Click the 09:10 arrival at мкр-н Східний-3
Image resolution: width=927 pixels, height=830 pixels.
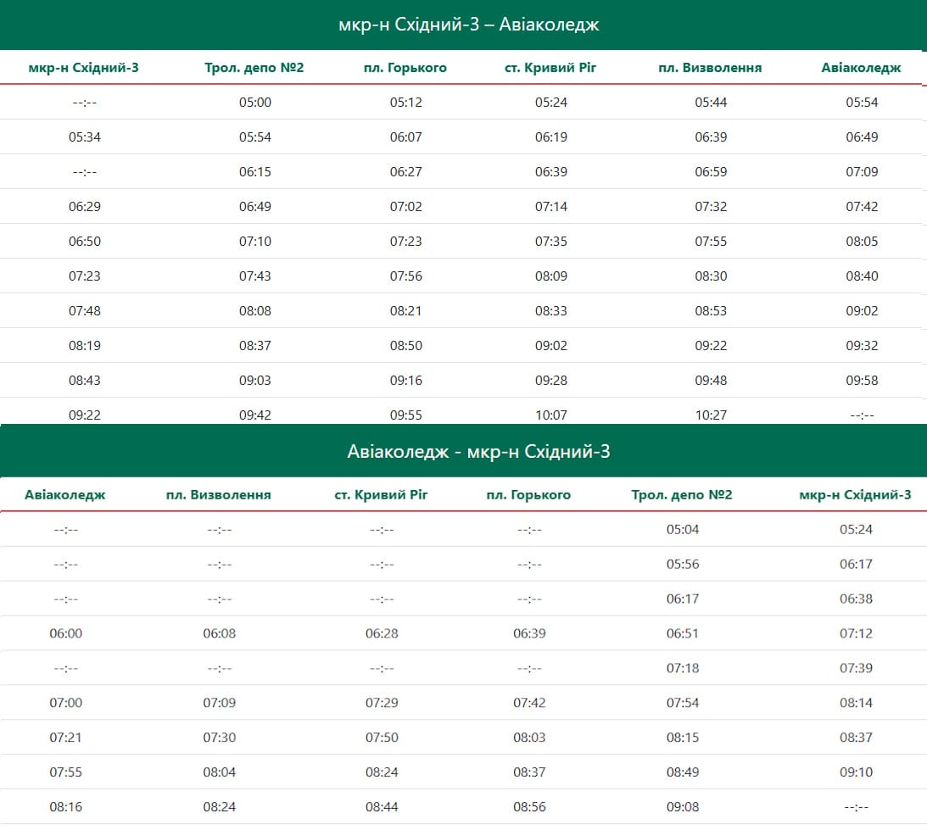[856, 772]
